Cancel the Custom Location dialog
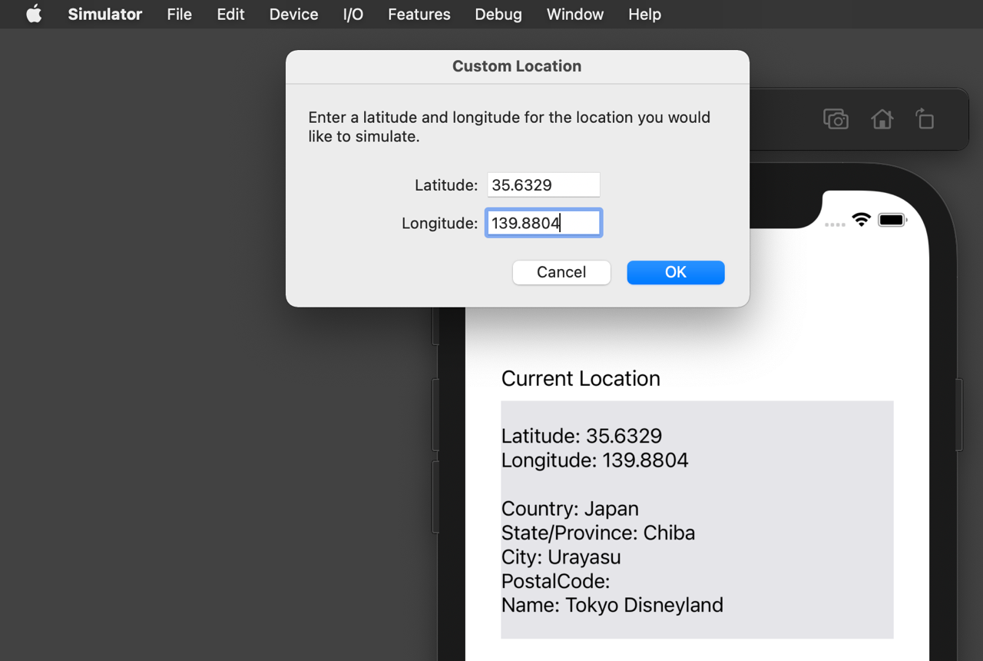This screenshot has width=983, height=661. [561, 272]
